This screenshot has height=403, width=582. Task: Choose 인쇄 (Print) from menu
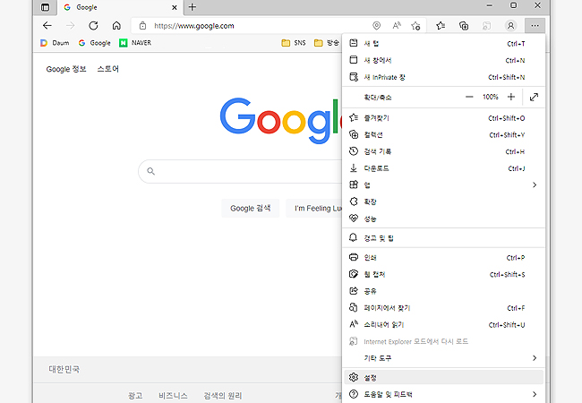pos(443,258)
